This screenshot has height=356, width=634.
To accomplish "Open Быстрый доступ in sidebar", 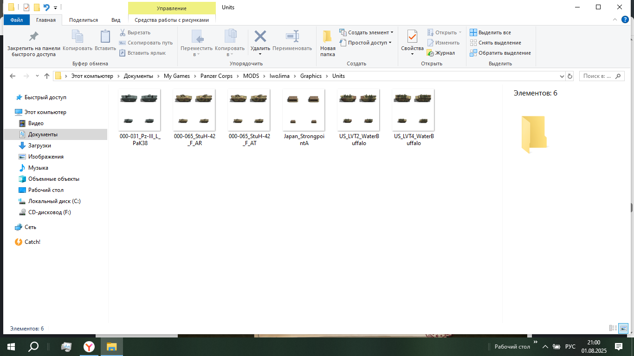I will [x=45, y=97].
